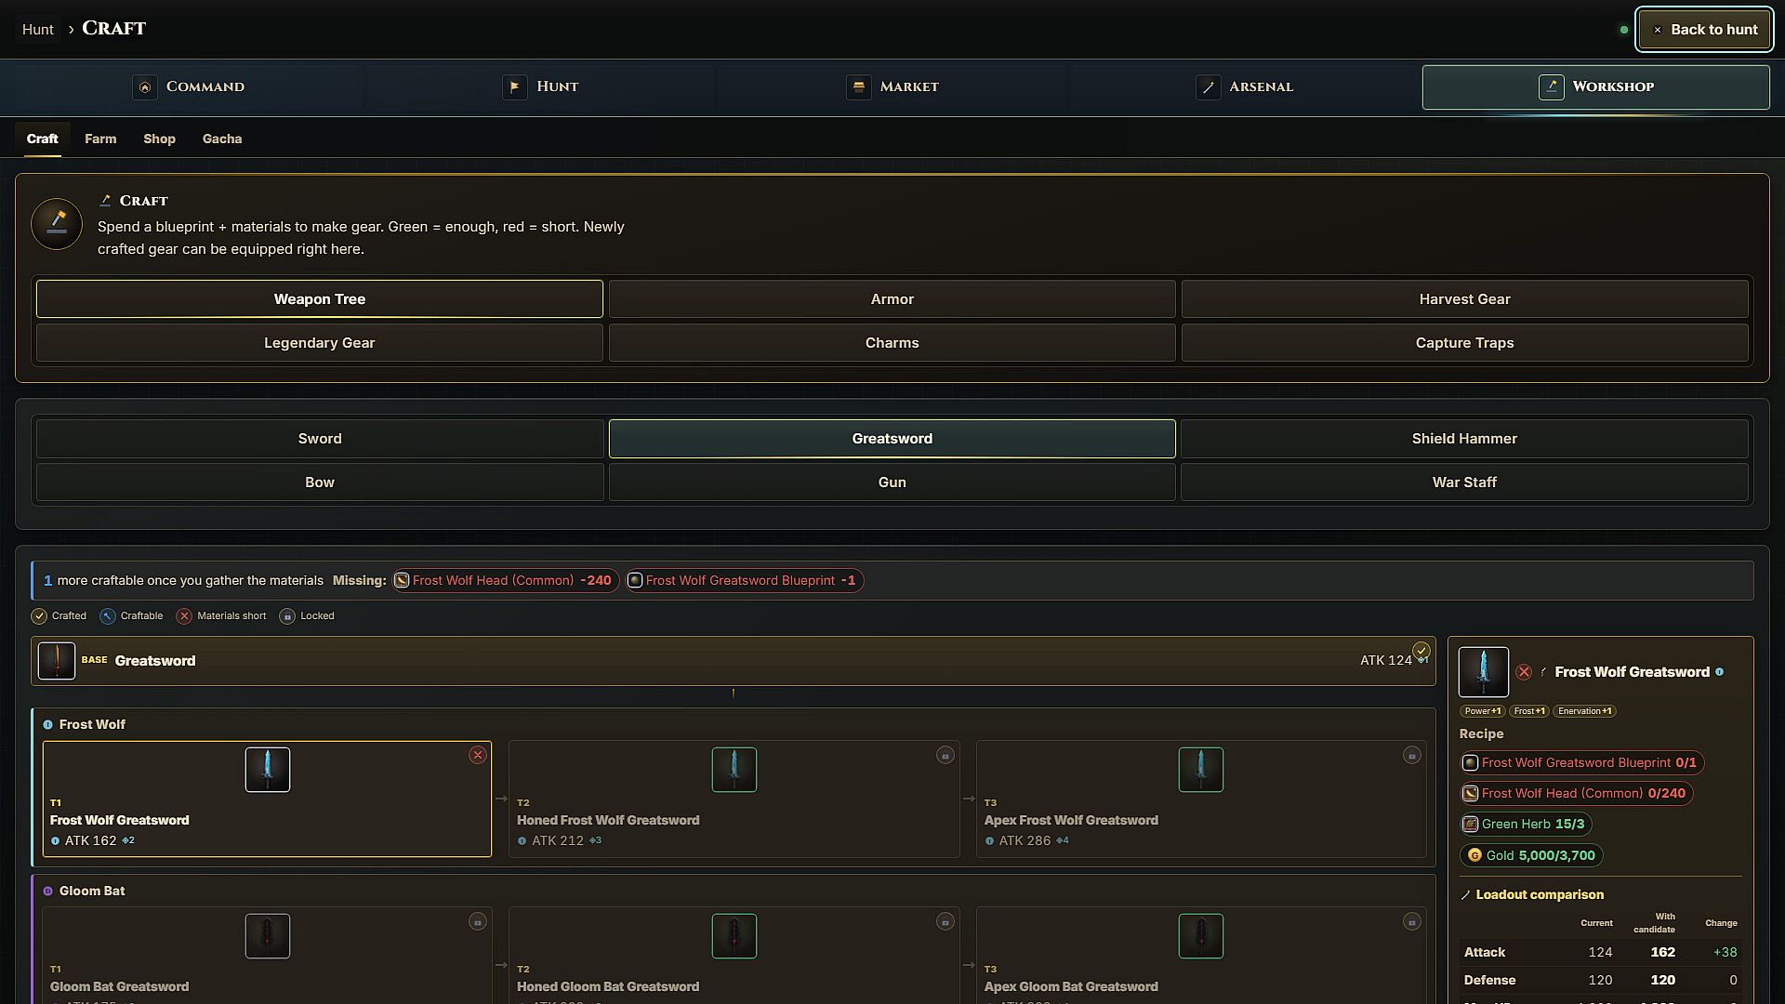
Task: Click lock icon on Apex Gloom Bat Greatsword
Action: (x=1411, y=921)
